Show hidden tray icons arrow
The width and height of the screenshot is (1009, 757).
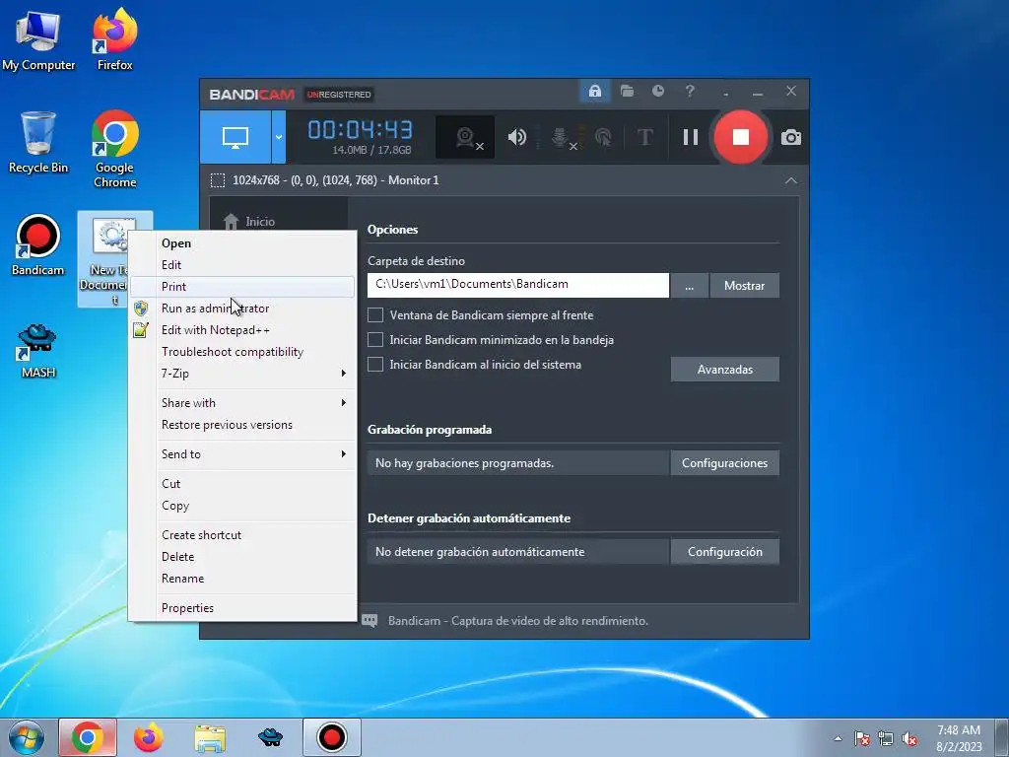tap(838, 738)
